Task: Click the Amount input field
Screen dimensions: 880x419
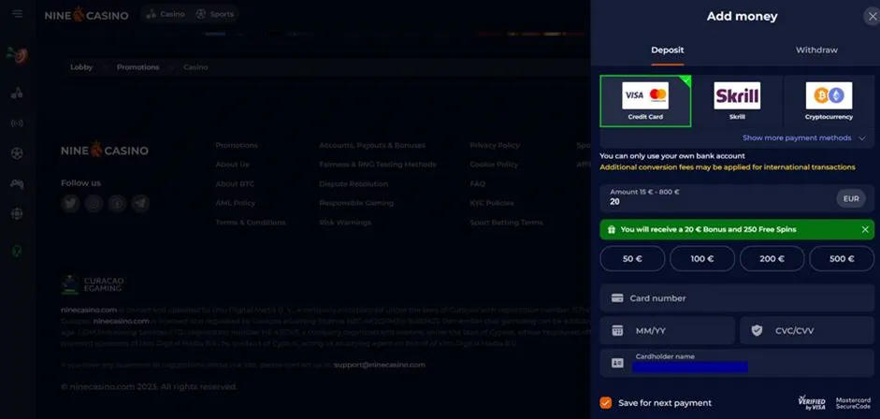Action: (x=737, y=198)
